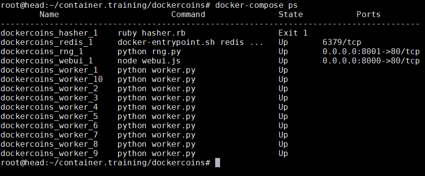Select the dockercoins_worker_9 container name

point(49,154)
